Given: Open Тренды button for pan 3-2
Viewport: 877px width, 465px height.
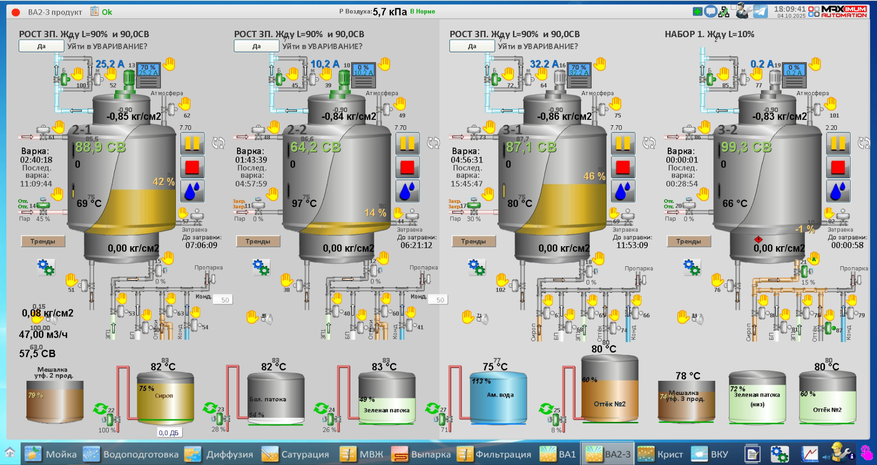Looking at the screenshot, I should 688,241.
